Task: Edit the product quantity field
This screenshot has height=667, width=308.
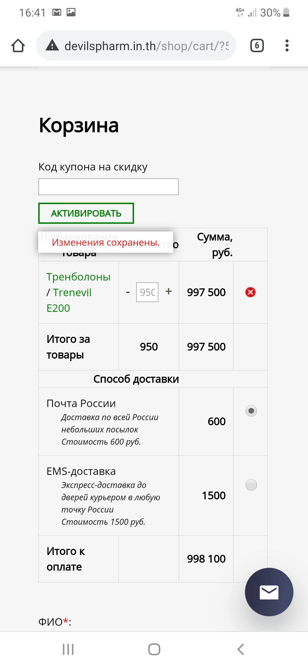Action: 147,292
